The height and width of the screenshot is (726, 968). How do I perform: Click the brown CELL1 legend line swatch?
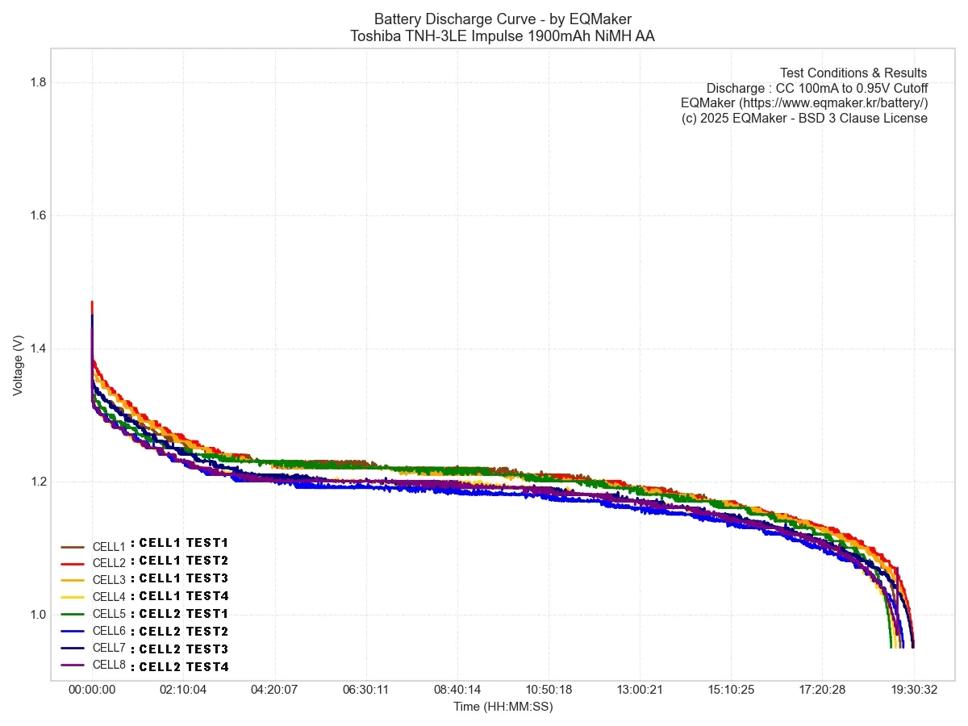pos(73,547)
